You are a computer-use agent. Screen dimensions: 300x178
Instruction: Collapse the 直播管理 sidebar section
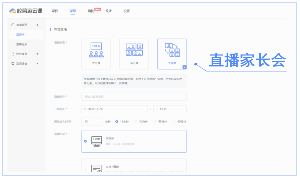tap(37, 25)
